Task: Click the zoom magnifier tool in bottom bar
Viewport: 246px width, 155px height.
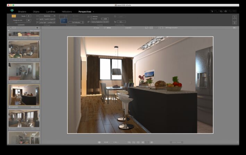Action: pyautogui.click(x=134, y=142)
